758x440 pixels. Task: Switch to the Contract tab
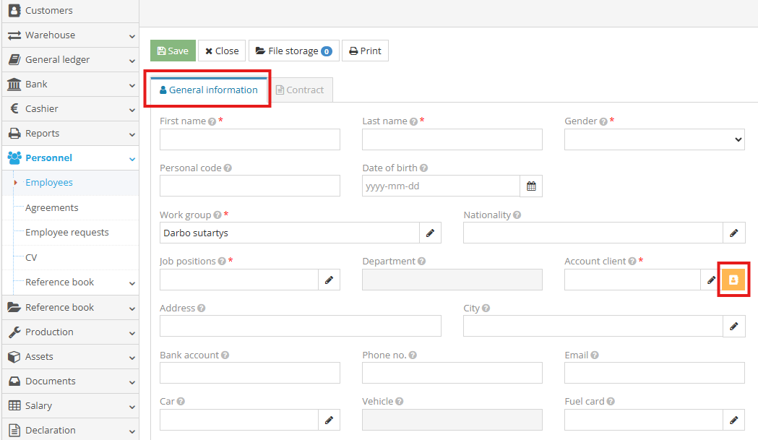(300, 90)
